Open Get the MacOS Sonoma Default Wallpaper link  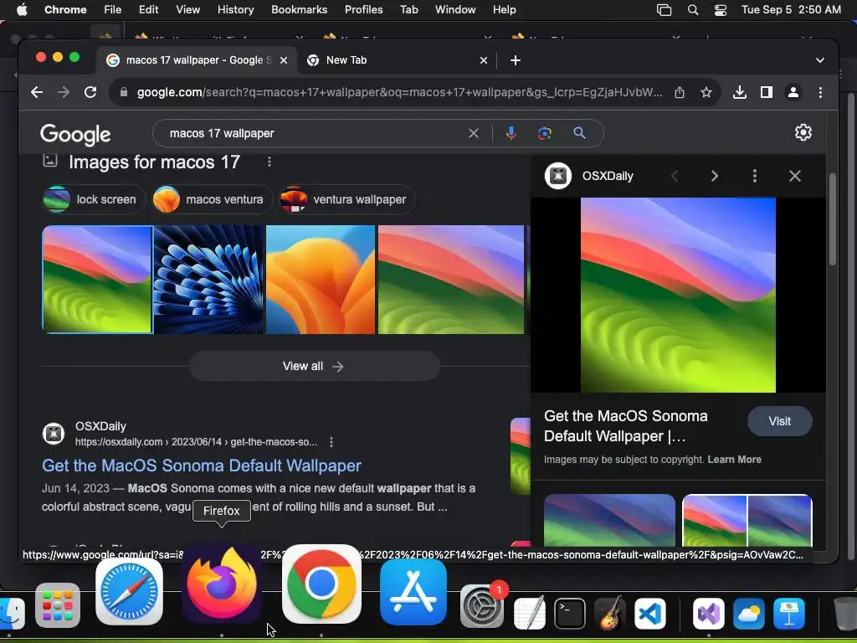[202, 466]
